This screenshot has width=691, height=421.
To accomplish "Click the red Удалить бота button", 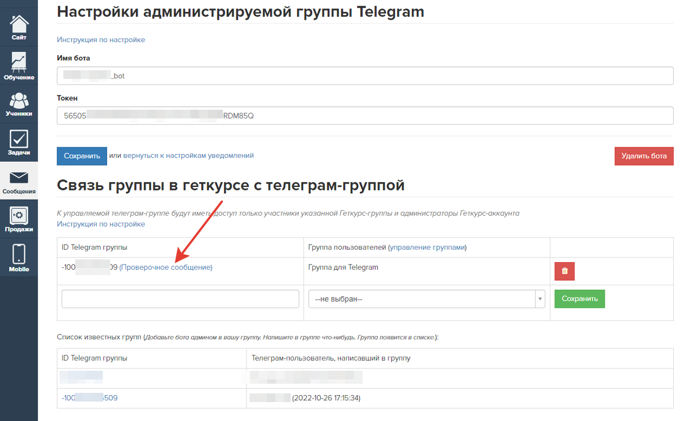I will (x=644, y=156).
